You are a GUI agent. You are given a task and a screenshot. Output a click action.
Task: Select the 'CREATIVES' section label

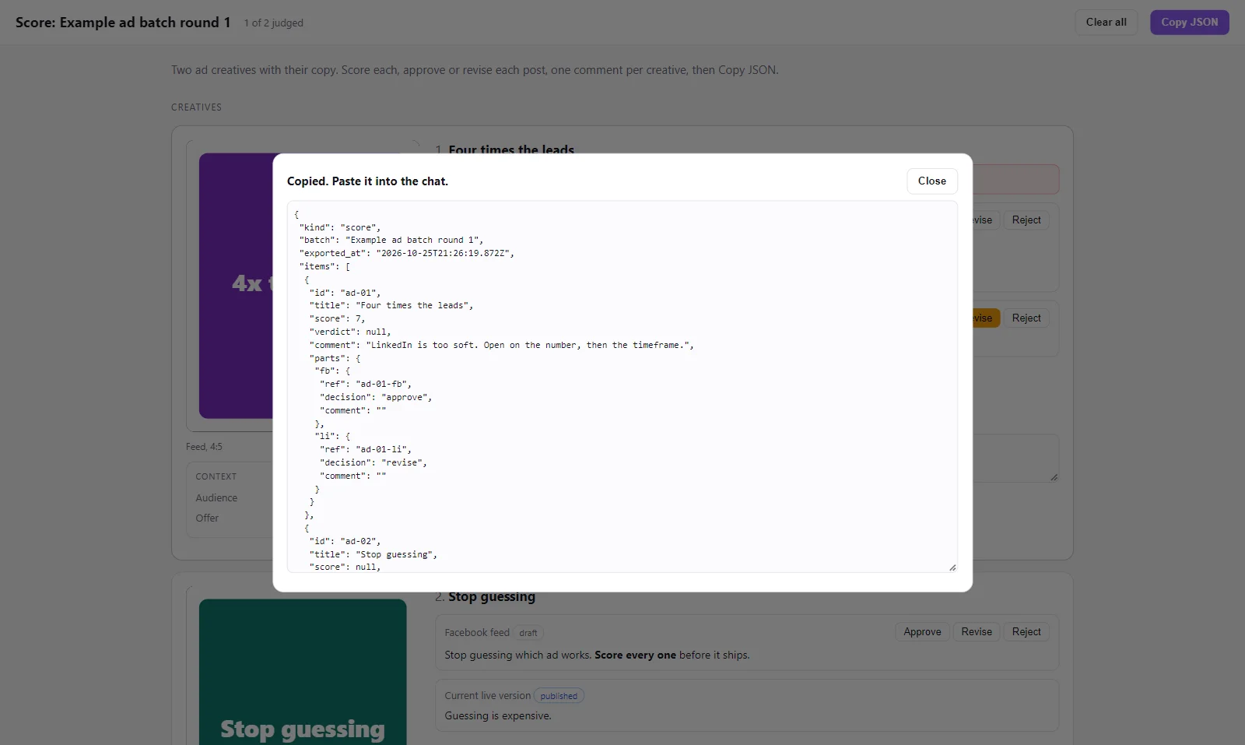pos(196,107)
